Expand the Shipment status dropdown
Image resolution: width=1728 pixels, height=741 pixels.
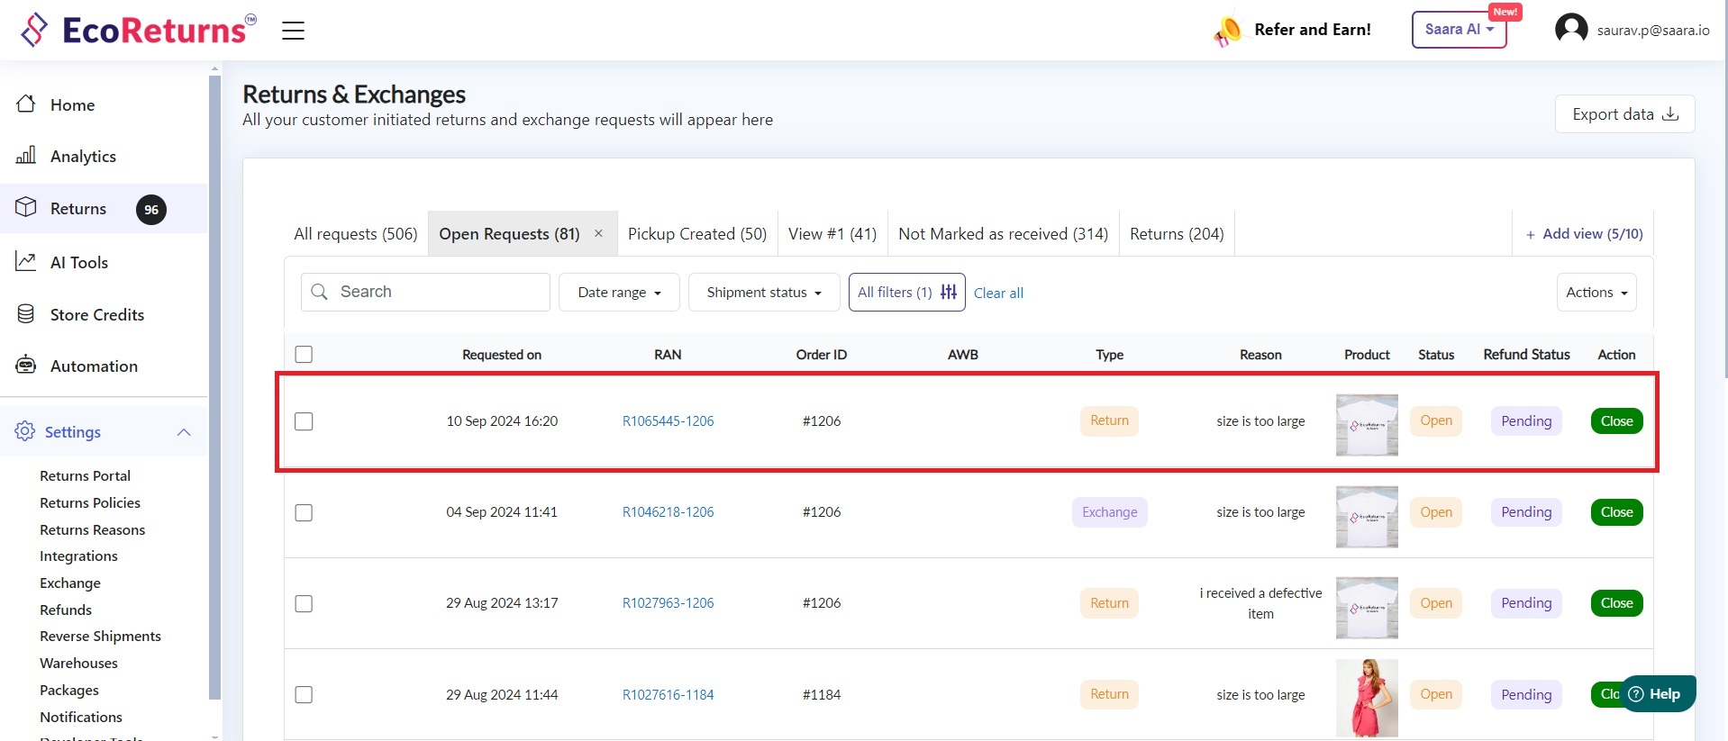(x=763, y=293)
